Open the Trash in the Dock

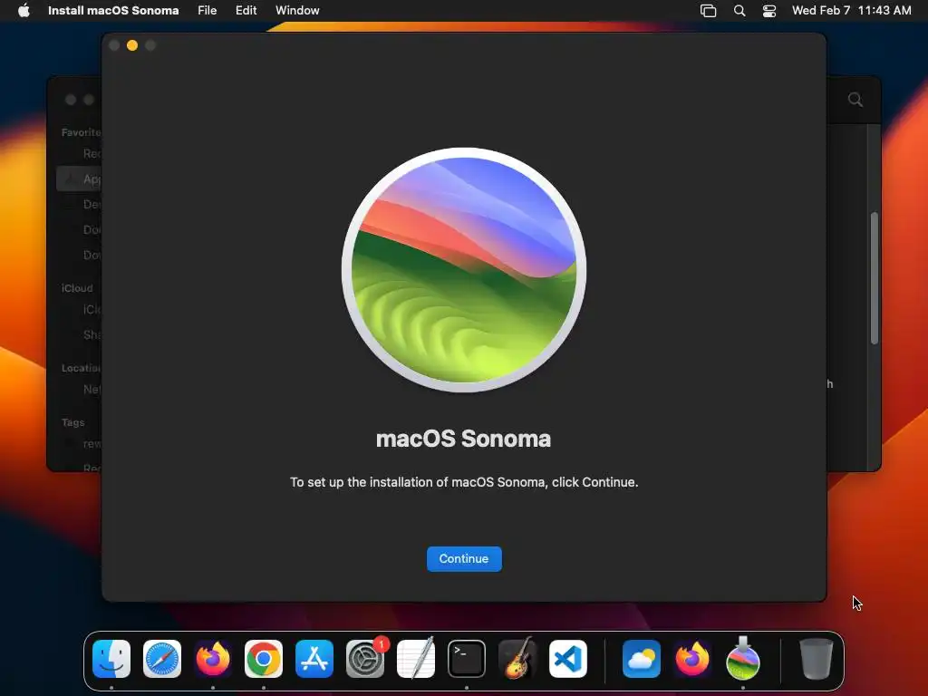817,659
